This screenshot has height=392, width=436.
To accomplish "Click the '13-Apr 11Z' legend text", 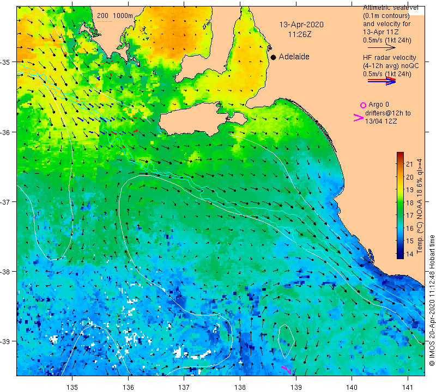I will tap(380, 32).
